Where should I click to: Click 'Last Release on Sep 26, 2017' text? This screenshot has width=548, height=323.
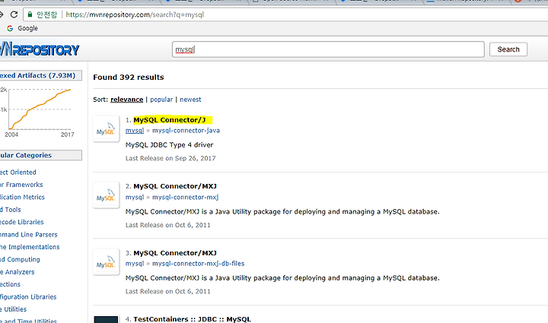coord(170,158)
